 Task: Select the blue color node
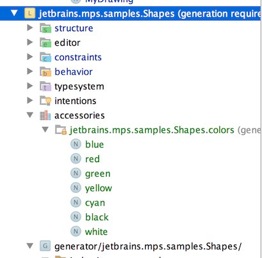pos(95,144)
